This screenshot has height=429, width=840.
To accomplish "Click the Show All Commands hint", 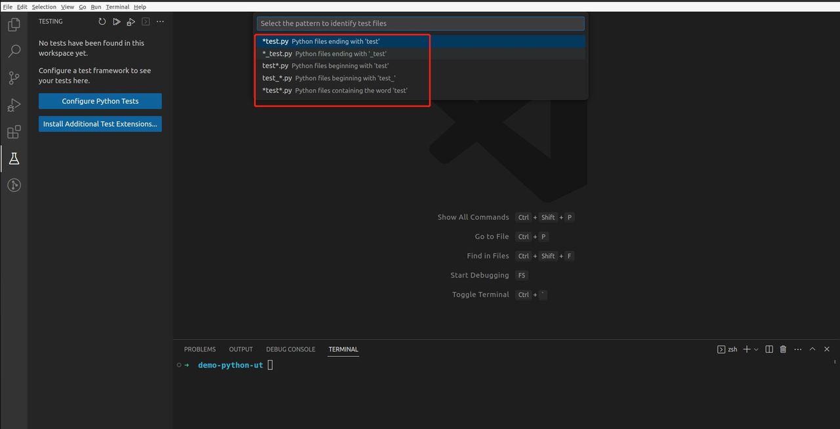I will (x=473, y=217).
